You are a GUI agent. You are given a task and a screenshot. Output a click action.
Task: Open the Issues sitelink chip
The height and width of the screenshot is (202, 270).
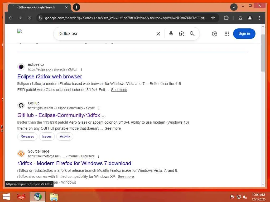(47, 137)
